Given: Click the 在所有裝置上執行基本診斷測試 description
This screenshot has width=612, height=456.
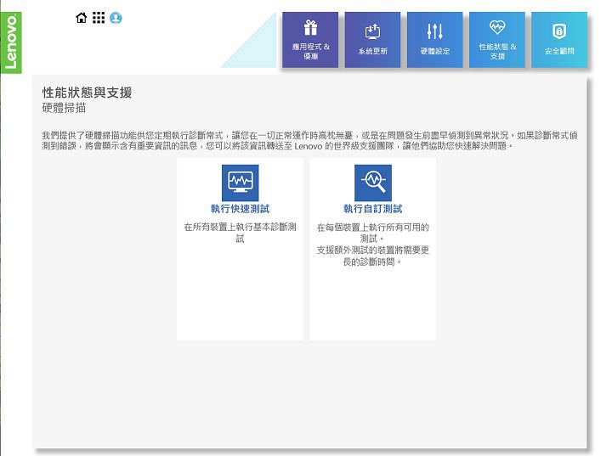Looking at the screenshot, I should coord(240,233).
